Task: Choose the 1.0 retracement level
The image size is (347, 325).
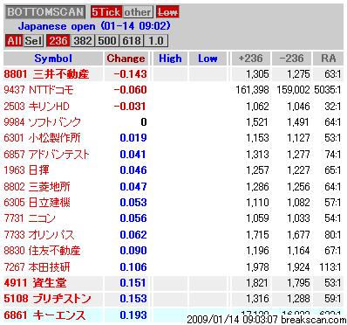Action: point(156,40)
